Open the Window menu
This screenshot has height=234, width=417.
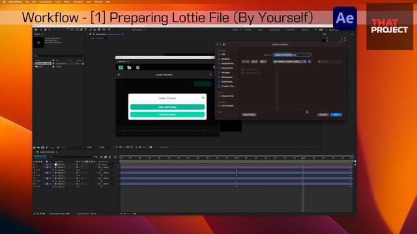(x=98, y=1)
